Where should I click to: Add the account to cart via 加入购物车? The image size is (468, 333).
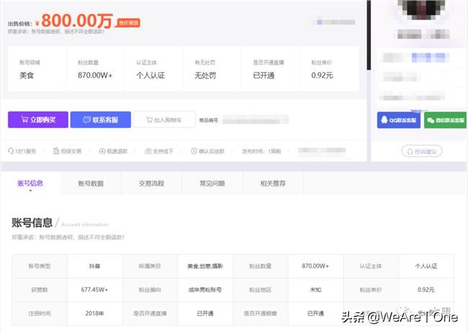click(x=164, y=119)
